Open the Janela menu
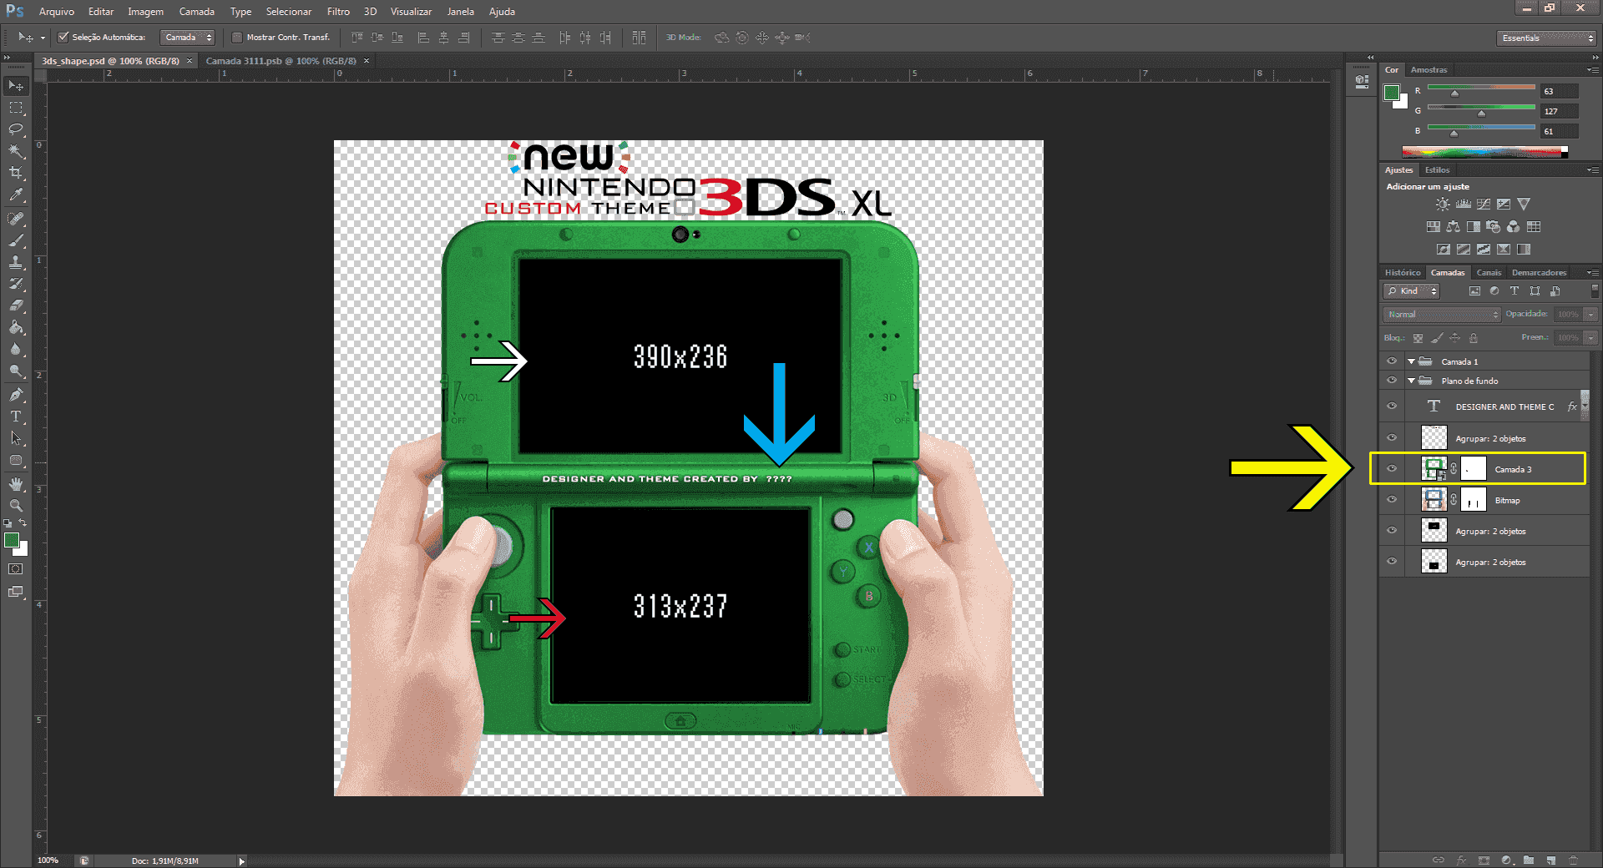Screen dimensions: 1603x868 pyautogui.click(x=460, y=12)
